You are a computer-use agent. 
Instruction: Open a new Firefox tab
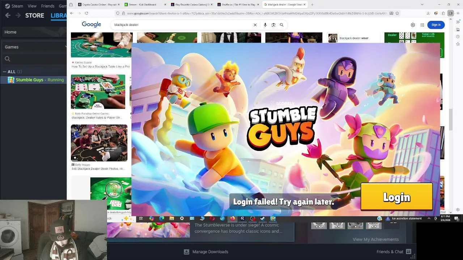coord(312,5)
